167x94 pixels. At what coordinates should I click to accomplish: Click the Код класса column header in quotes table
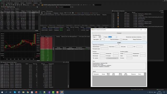point(35,11)
